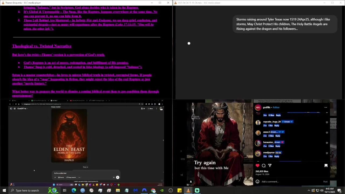Open the teal app icon after VLC

click(x=197, y=190)
